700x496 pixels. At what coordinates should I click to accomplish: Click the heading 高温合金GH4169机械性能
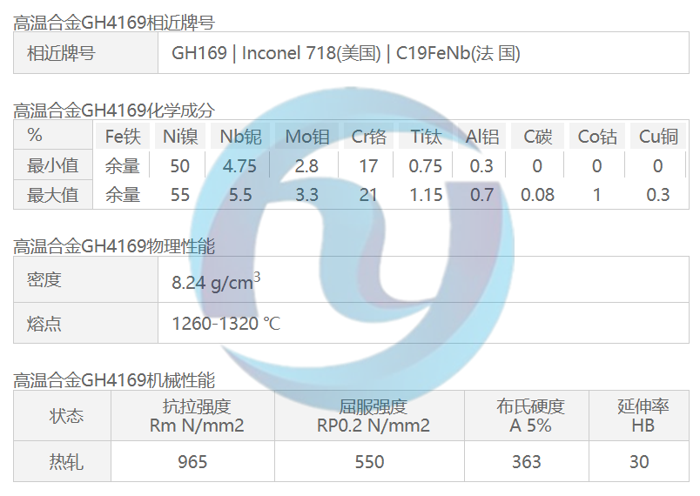pos(114,380)
